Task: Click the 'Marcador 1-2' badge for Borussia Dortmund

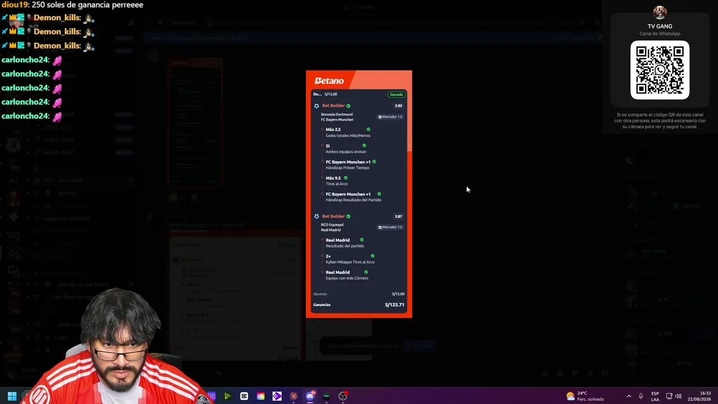Action: (390, 117)
